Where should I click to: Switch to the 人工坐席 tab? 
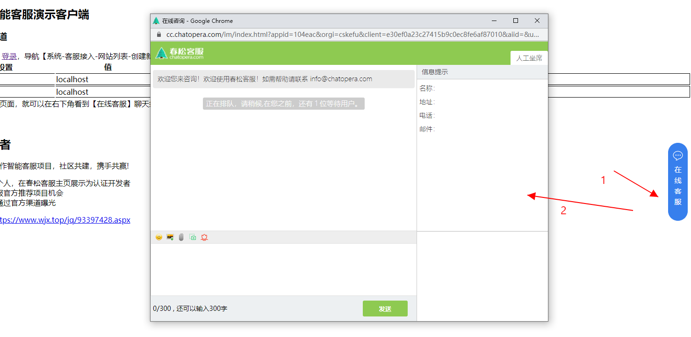coord(528,57)
